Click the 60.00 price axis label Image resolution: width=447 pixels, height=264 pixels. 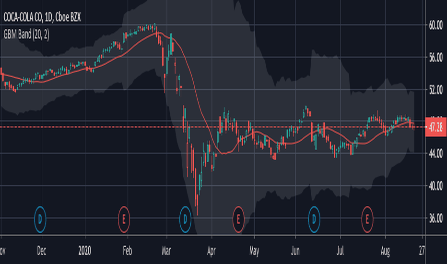pyautogui.click(x=436, y=26)
